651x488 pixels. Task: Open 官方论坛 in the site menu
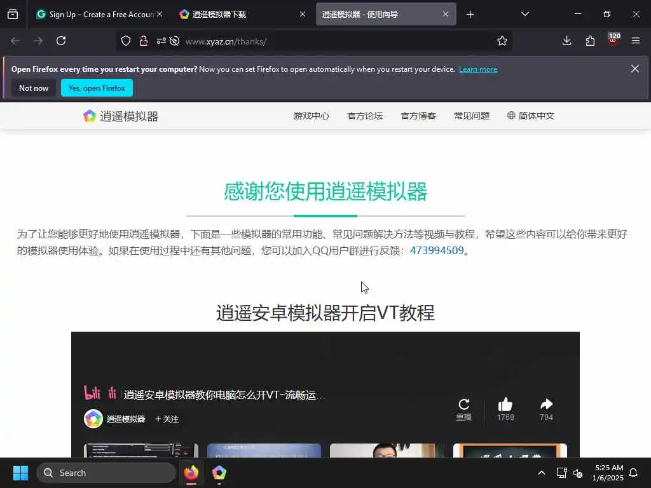tap(365, 116)
